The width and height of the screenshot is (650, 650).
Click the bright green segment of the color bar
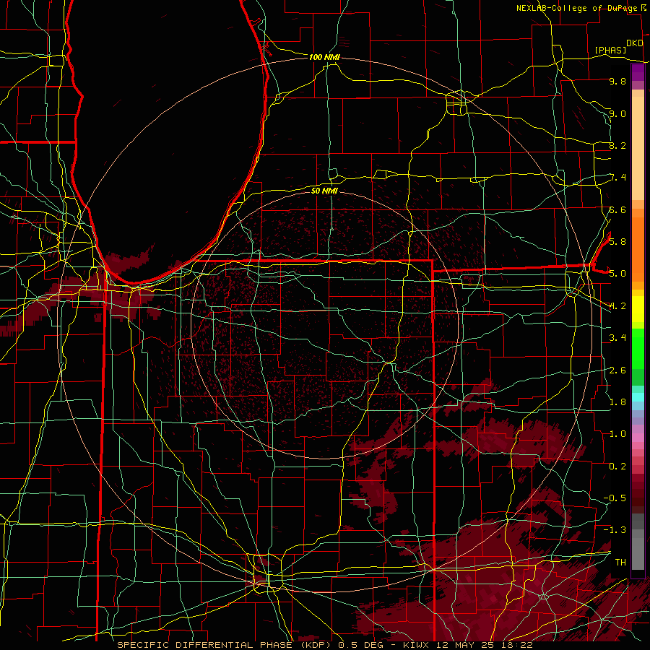click(638, 349)
